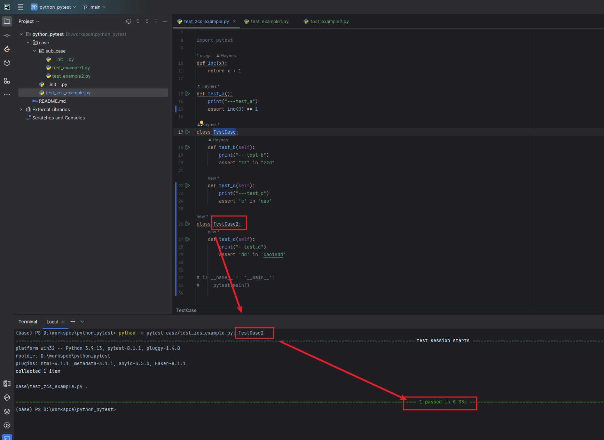The image size is (604, 440).
Task: Open python_pytest project dropdown
Action: tap(53, 7)
